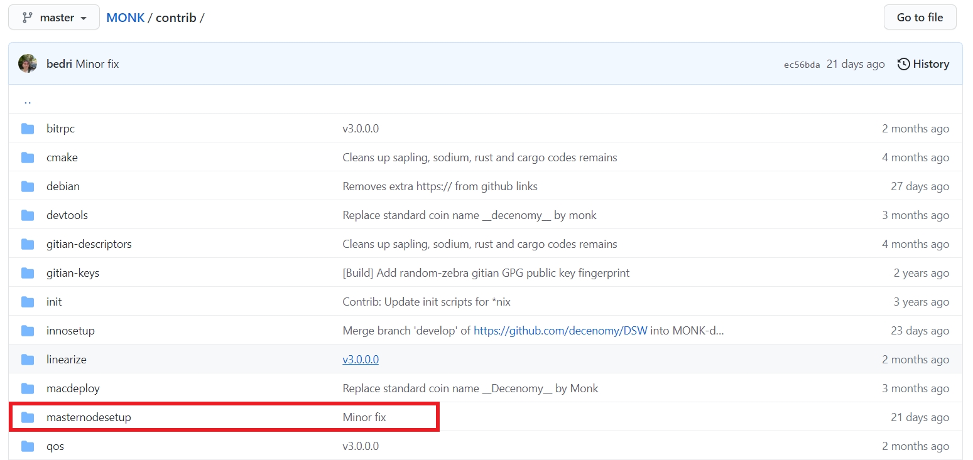The height and width of the screenshot is (460, 973).
Task: Open commit adding random-zebra gitian GPG key
Action: (486, 273)
